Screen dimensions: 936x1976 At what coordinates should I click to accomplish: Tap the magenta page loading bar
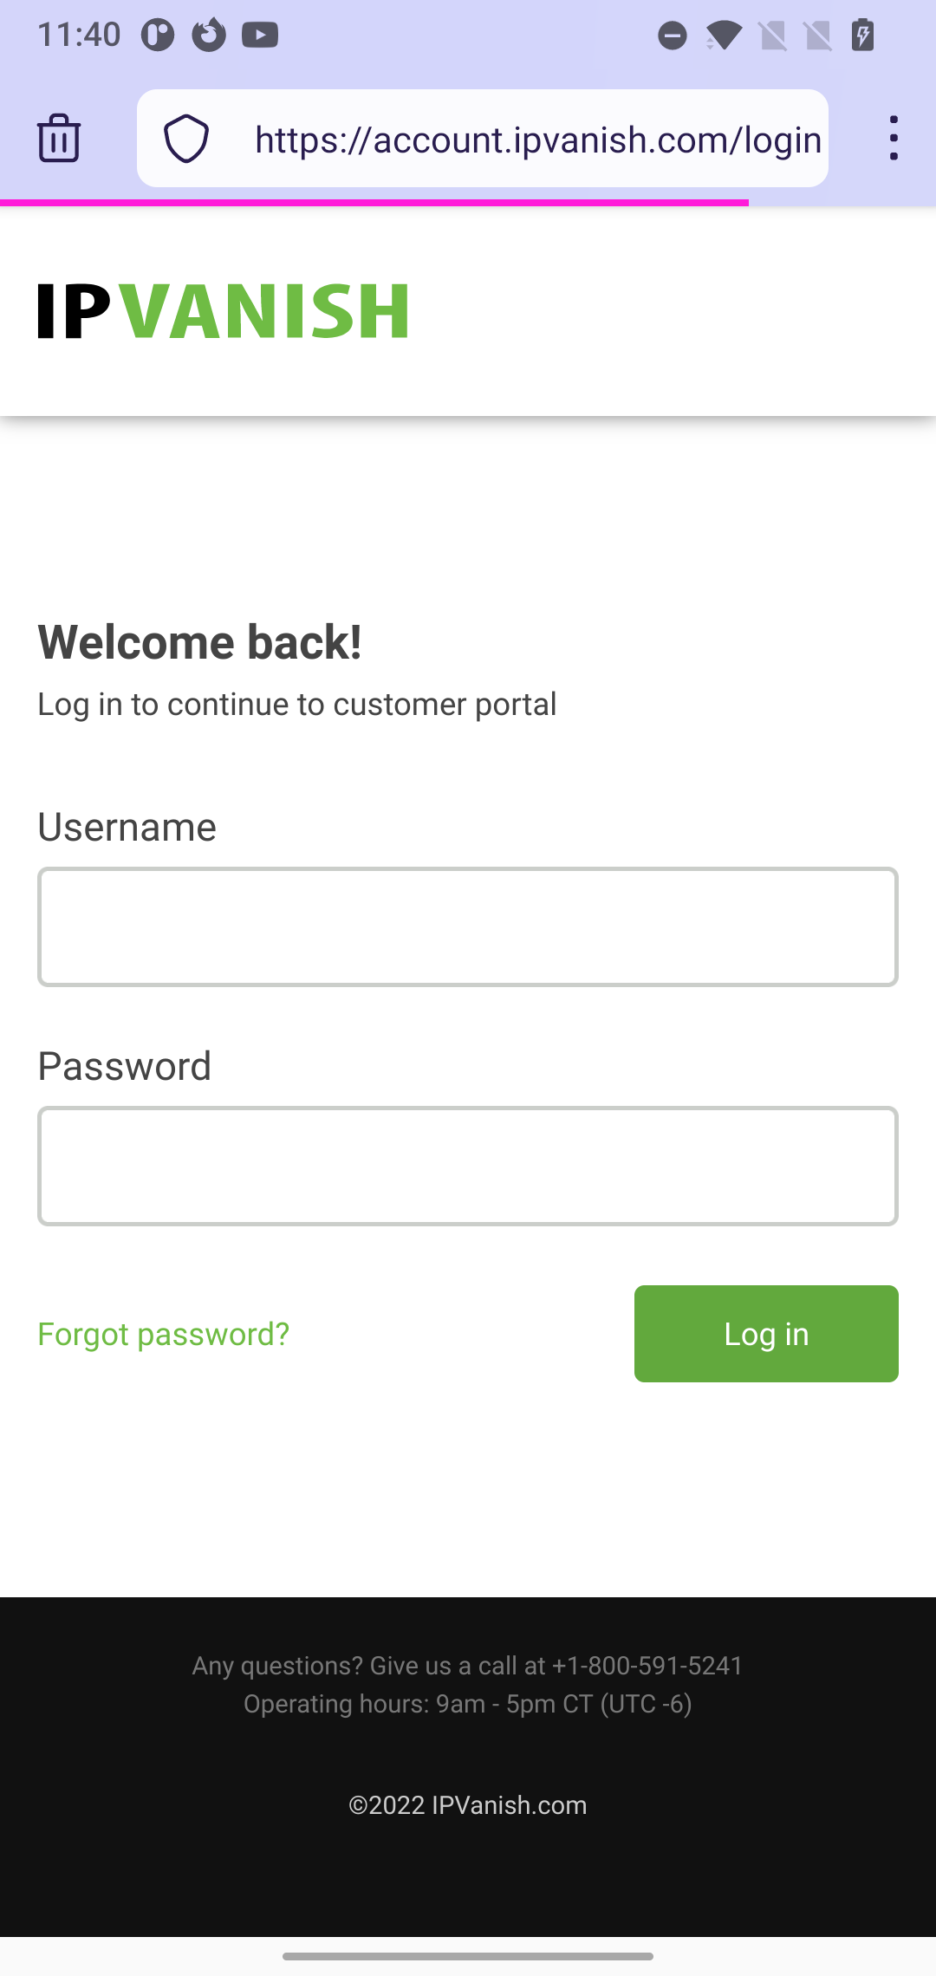pos(373,199)
